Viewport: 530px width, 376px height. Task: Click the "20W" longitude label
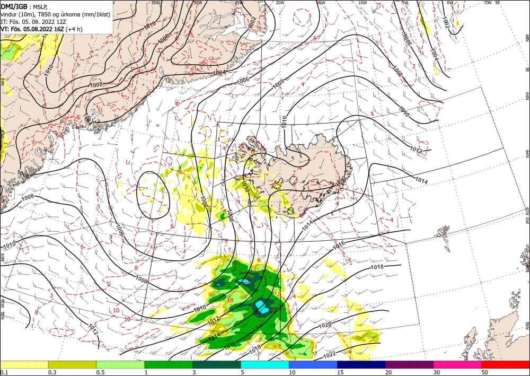click(x=280, y=3)
